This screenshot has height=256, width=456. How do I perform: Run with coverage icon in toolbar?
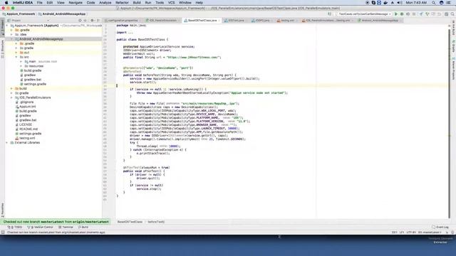(408, 14)
